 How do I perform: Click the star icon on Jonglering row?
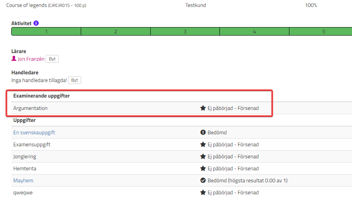coord(203,156)
